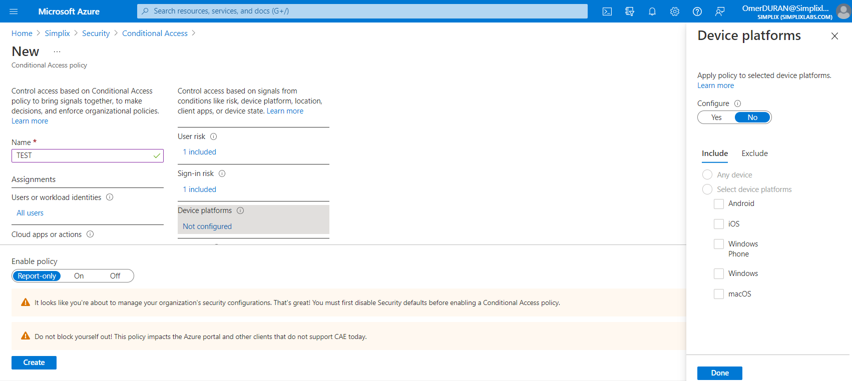Image resolution: width=852 pixels, height=381 pixels.
Task: Show info tooltip for Device platforms
Action: [240, 210]
